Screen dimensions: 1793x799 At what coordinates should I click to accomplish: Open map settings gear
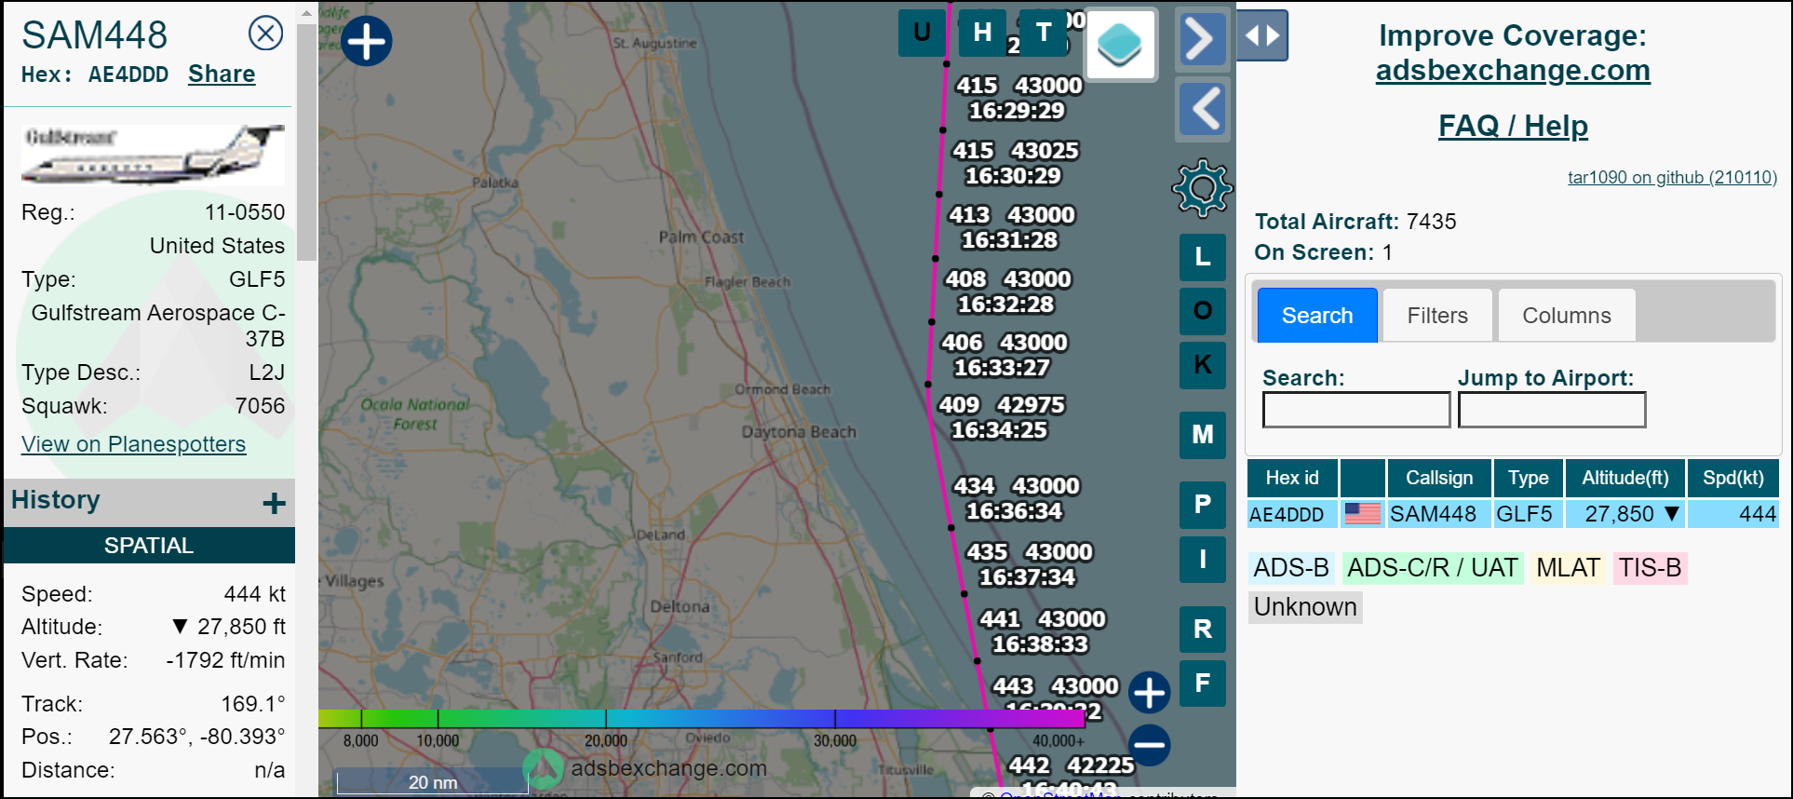pos(1202,188)
